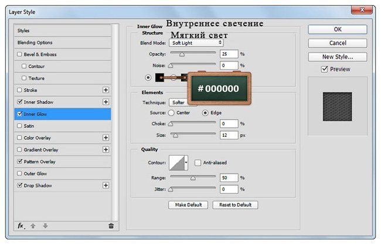The width and height of the screenshot is (381, 244).
Task: Enable the Contour checkbox
Action: pos(24,66)
